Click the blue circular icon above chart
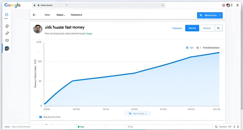Image resolution: width=243 pixels, height=130 pixels. [187, 48]
